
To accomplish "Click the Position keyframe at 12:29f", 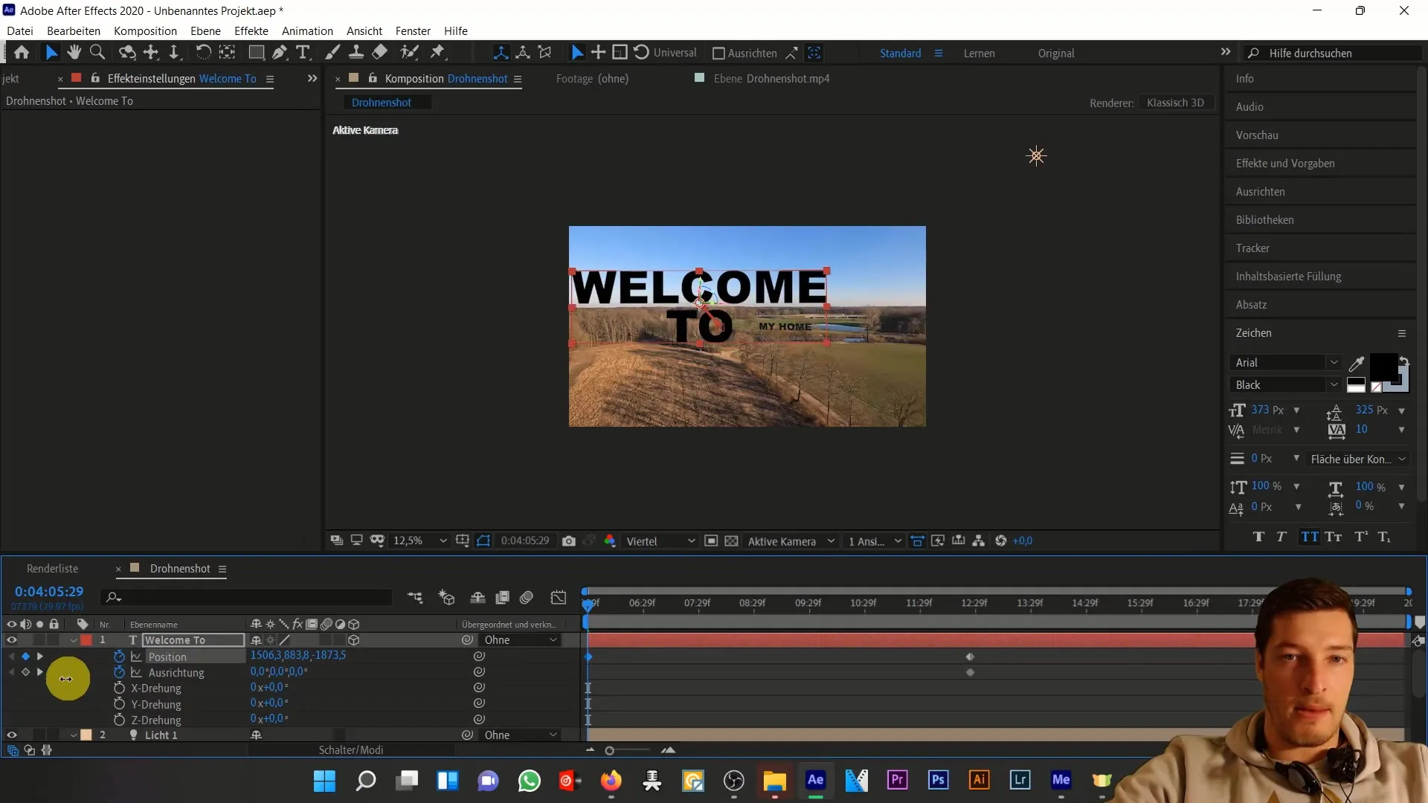I will [x=970, y=657].
